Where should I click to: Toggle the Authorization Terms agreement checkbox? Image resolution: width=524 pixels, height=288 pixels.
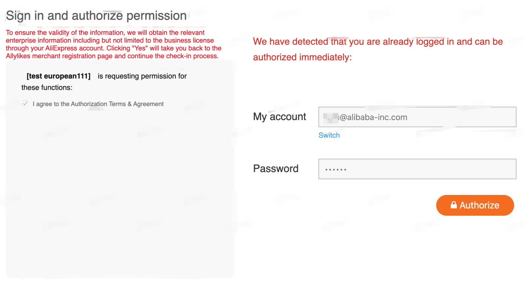click(25, 104)
